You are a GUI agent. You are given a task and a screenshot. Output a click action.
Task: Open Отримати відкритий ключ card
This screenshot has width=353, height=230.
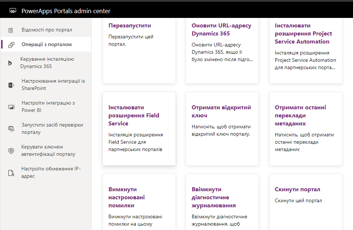[x=222, y=128]
